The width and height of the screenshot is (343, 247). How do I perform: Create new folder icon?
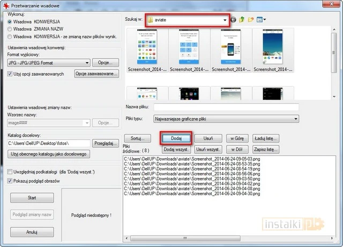[250, 20]
